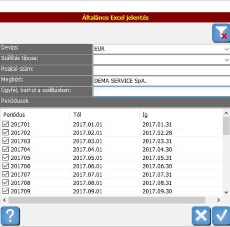Deselect period 201705

pos(6,158)
